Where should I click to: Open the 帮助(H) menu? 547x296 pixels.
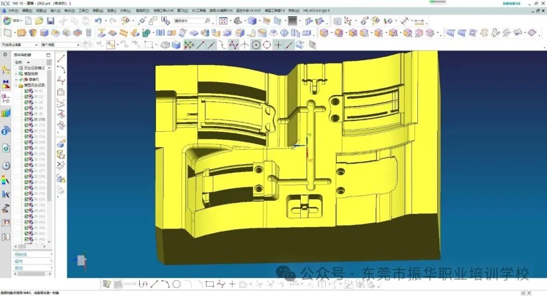tap(294, 11)
